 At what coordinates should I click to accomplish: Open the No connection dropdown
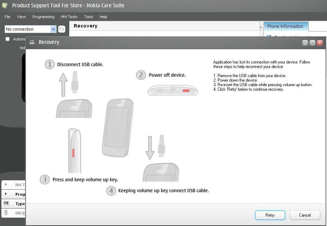(30, 29)
